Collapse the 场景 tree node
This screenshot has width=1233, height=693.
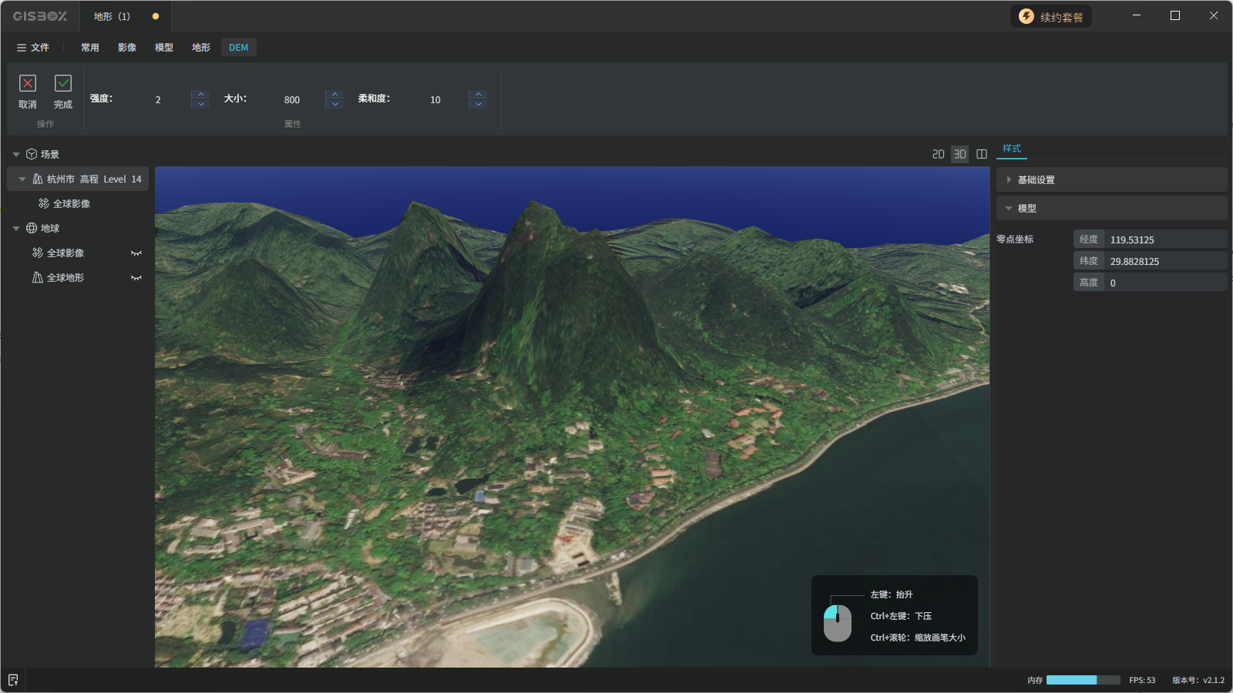click(x=16, y=155)
